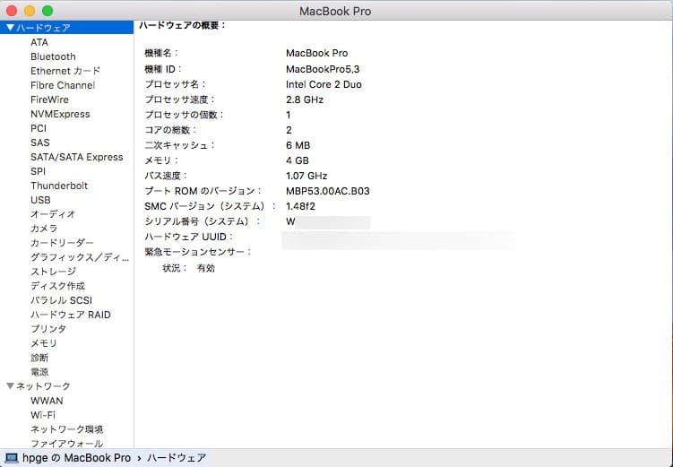Viewport: 673px width, 467px height.
Task: Zoom window with the green button
Action: [x=47, y=11]
